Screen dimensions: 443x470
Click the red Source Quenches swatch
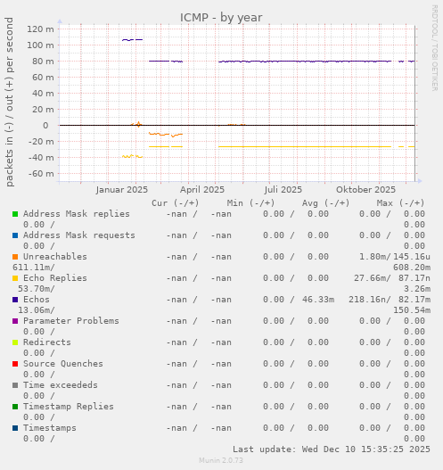[15, 364]
